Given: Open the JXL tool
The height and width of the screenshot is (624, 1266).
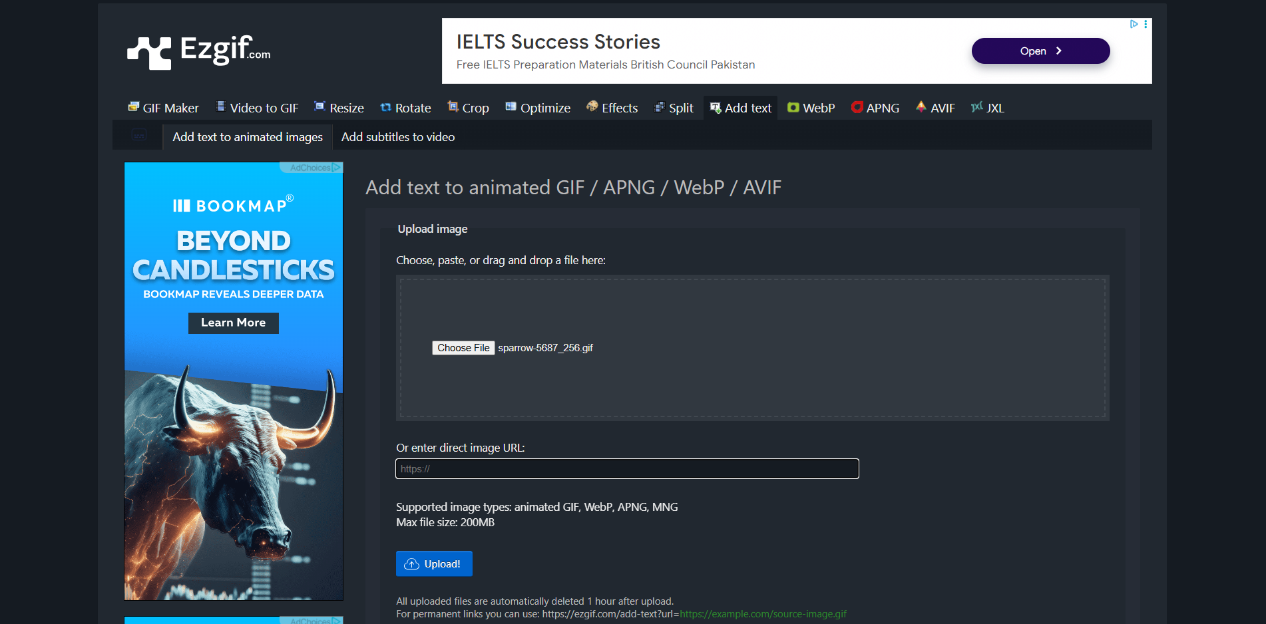Looking at the screenshot, I should tap(988, 108).
